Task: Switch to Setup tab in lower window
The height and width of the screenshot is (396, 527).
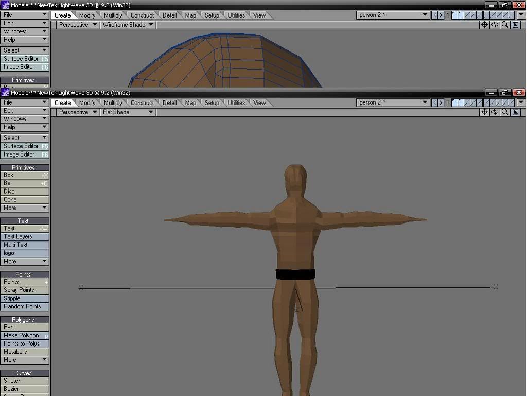Action: [x=212, y=103]
